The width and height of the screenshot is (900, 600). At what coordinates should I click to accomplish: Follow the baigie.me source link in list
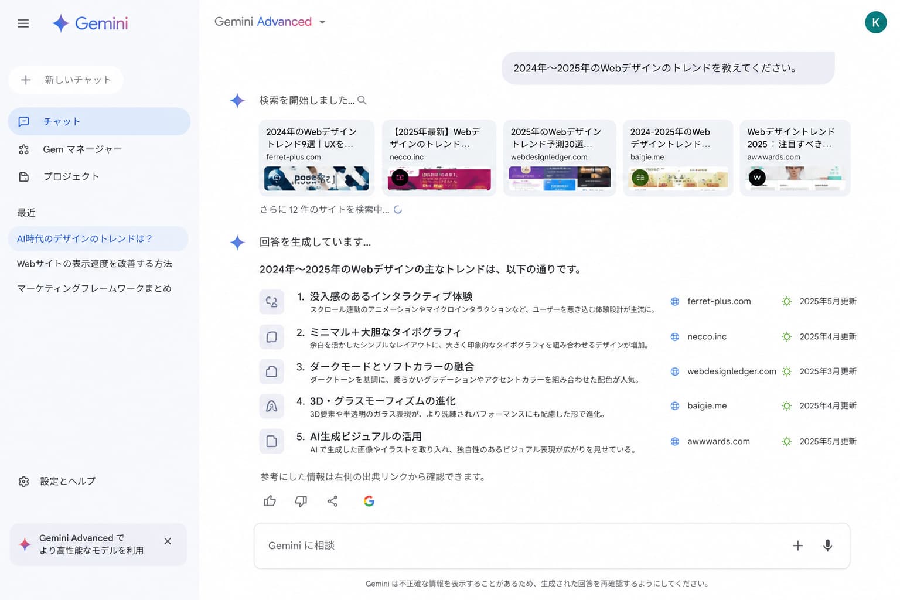(x=707, y=405)
